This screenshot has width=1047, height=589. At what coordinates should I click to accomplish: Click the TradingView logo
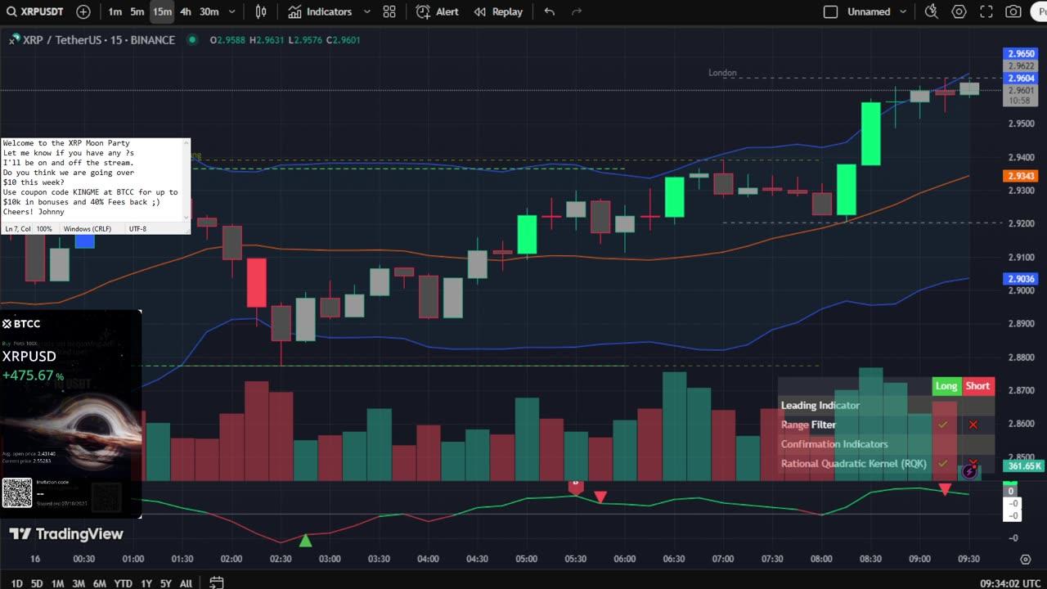click(x=66, y=534)
